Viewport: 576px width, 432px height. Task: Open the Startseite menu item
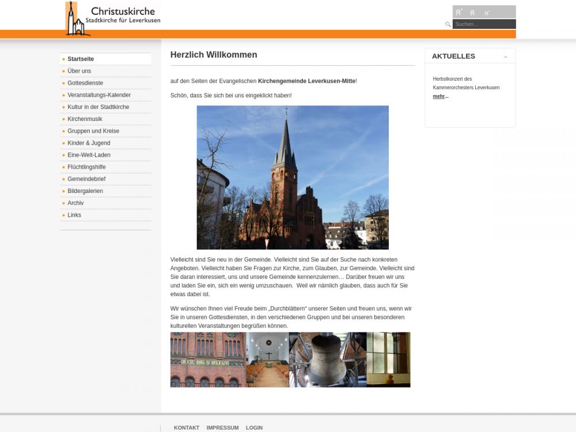[81, 59]
